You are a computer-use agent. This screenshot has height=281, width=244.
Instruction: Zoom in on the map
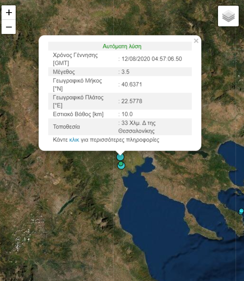9,13
